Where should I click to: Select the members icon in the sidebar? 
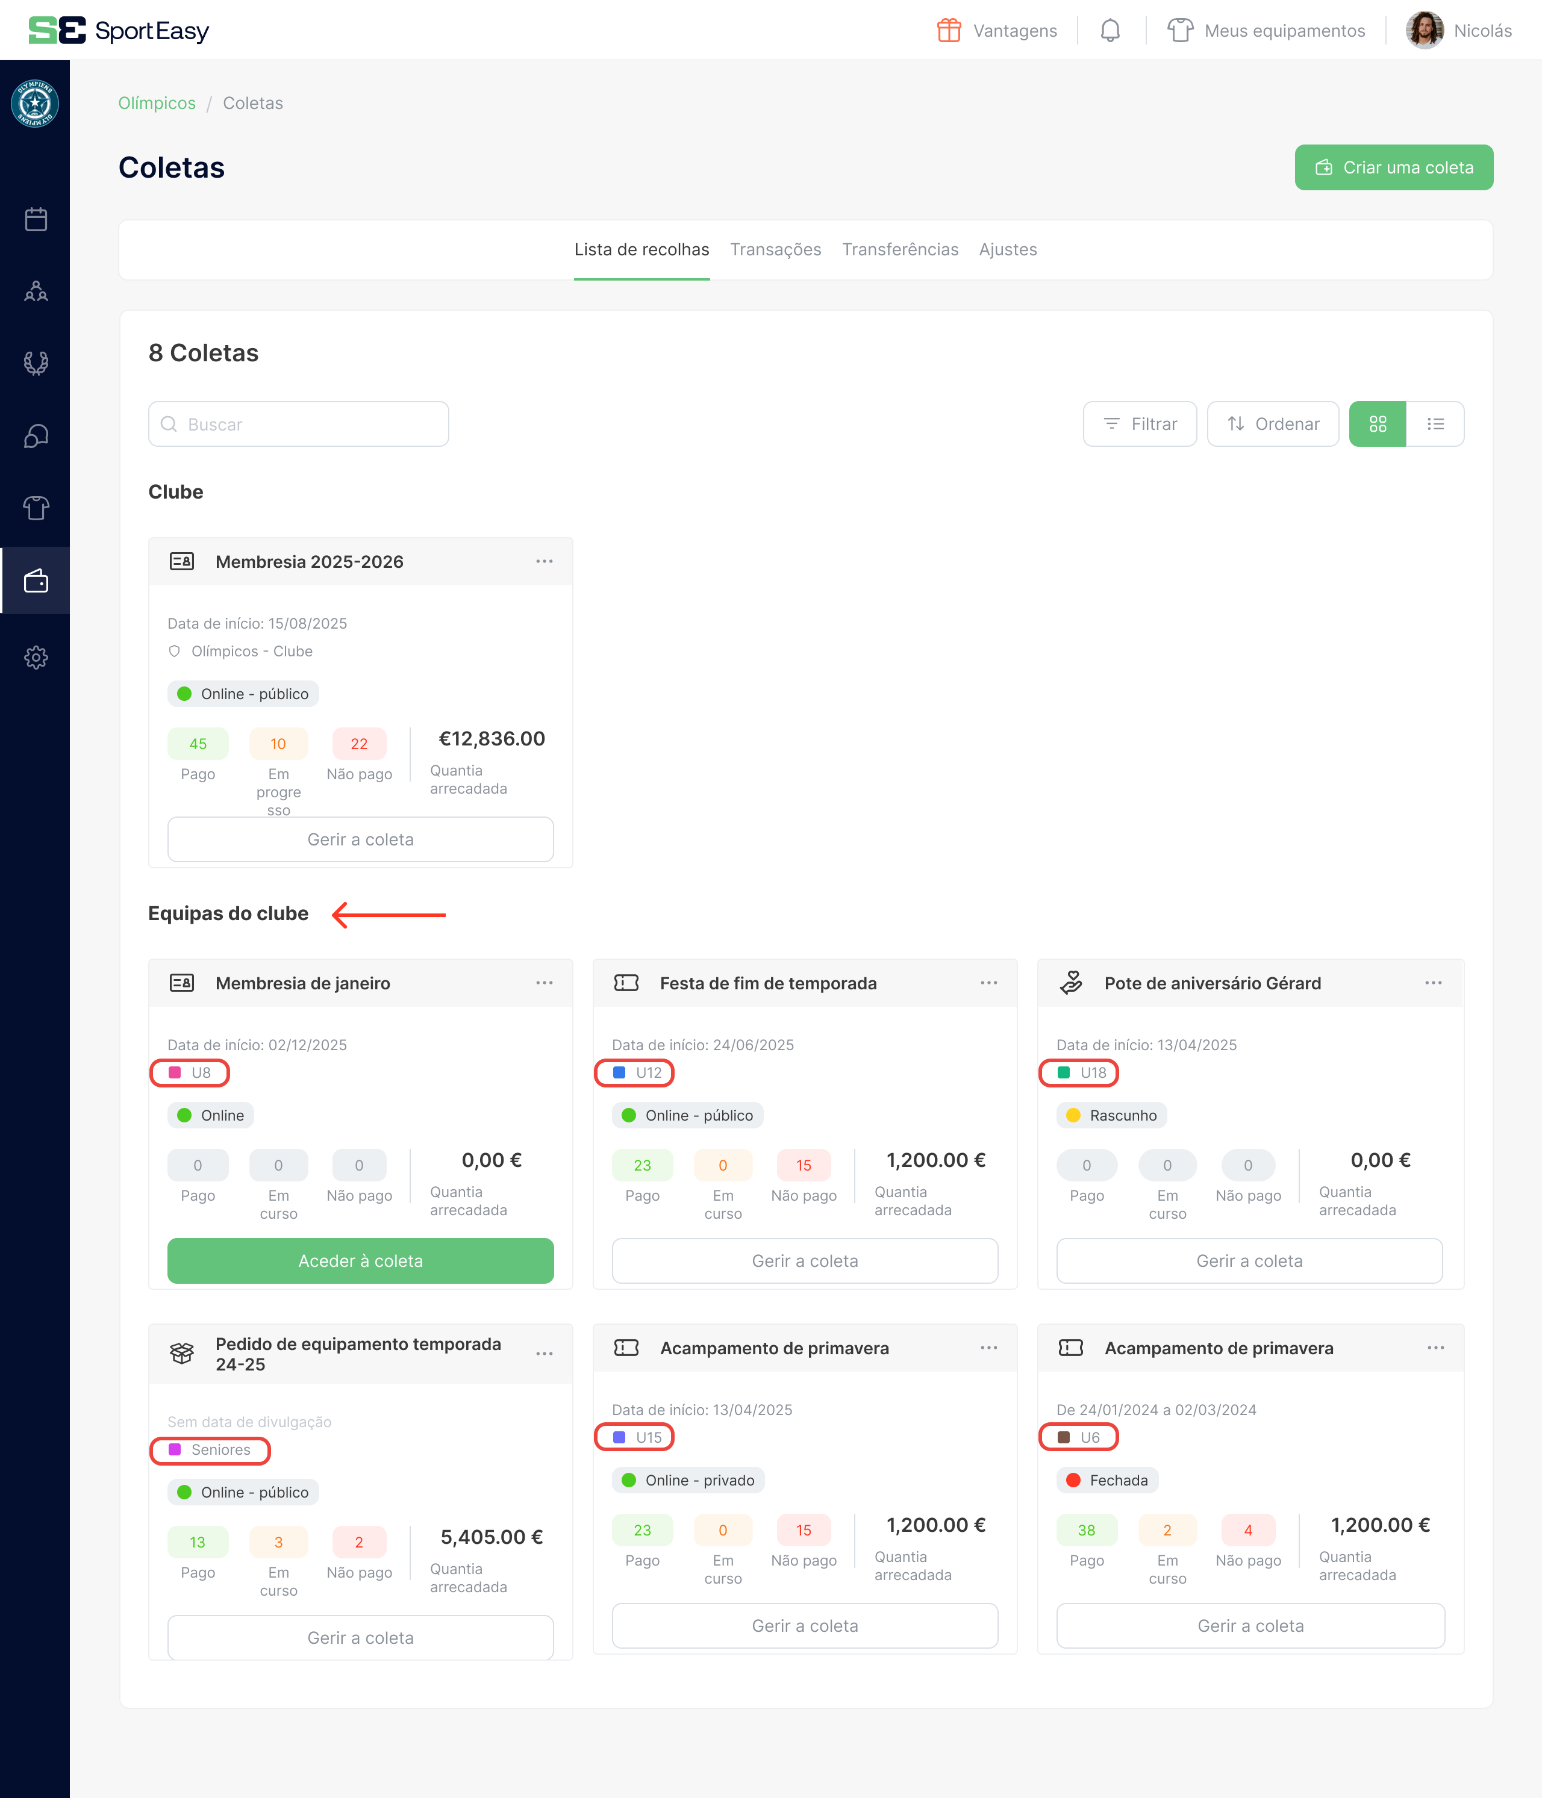tap(35, 293)
